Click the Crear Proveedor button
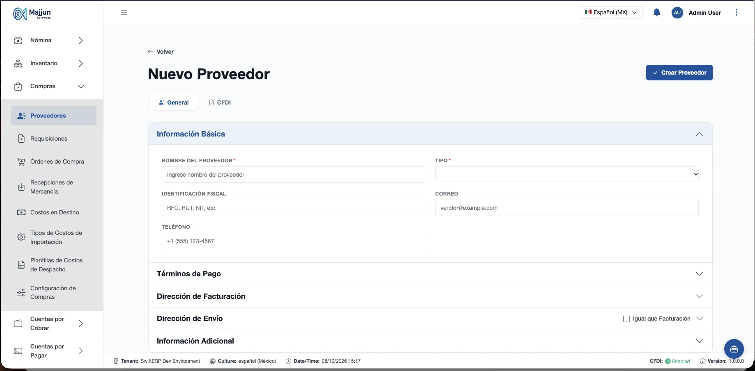Screen dimensions: 755x371 [679, 73]
